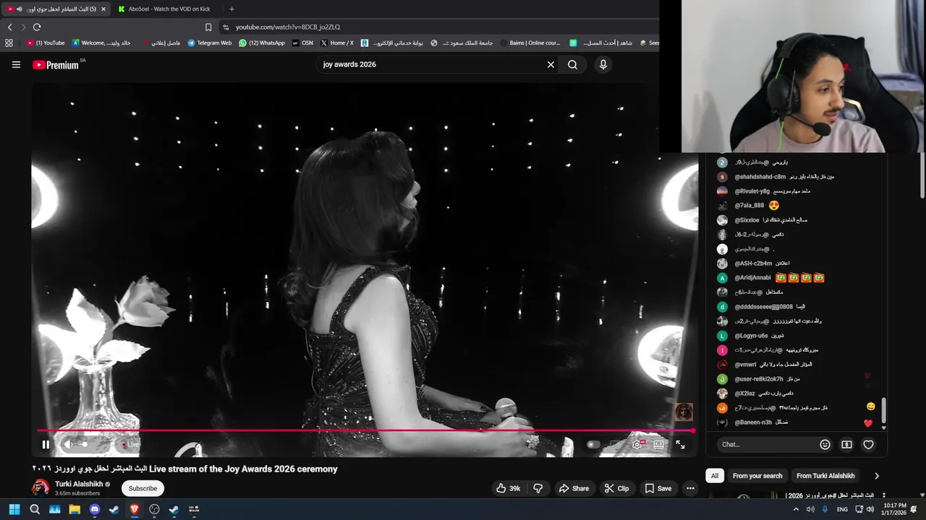Screen dimensions: 926x520
Task: Open Telegram Web bookmark
Action: click(x=209, y=43)
